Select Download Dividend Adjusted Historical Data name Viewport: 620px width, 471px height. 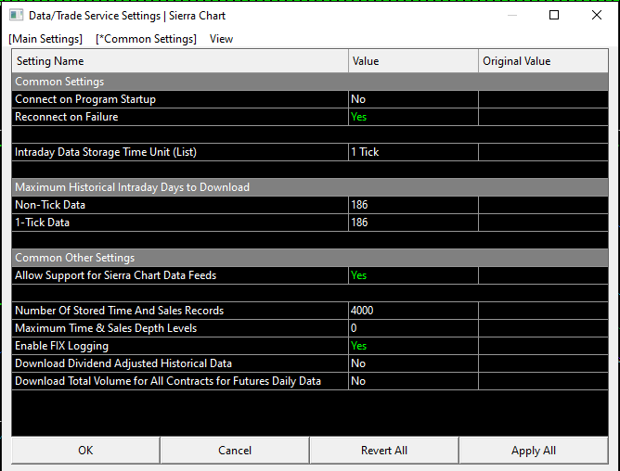(180, 363)
